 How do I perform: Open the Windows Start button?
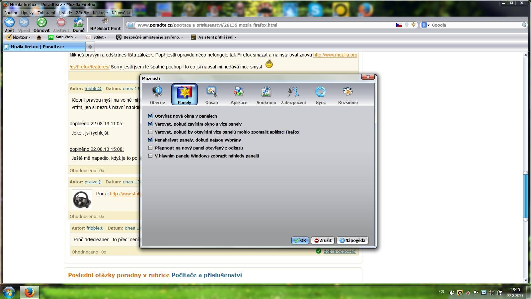tap(9, 292)
